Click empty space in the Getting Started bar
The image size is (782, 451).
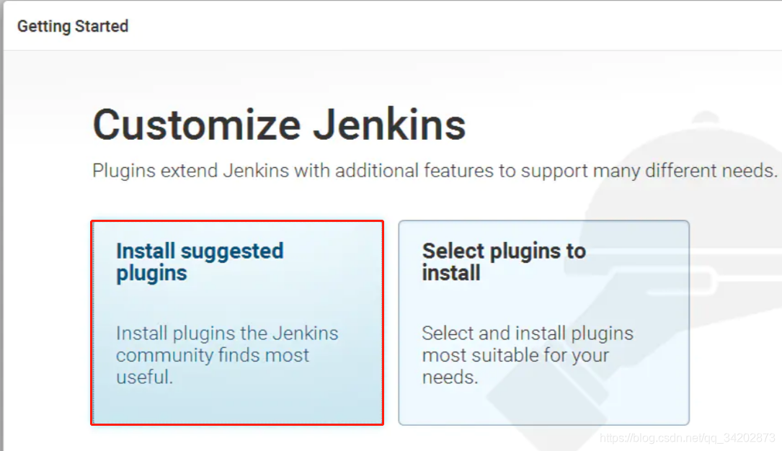(432, 27)
